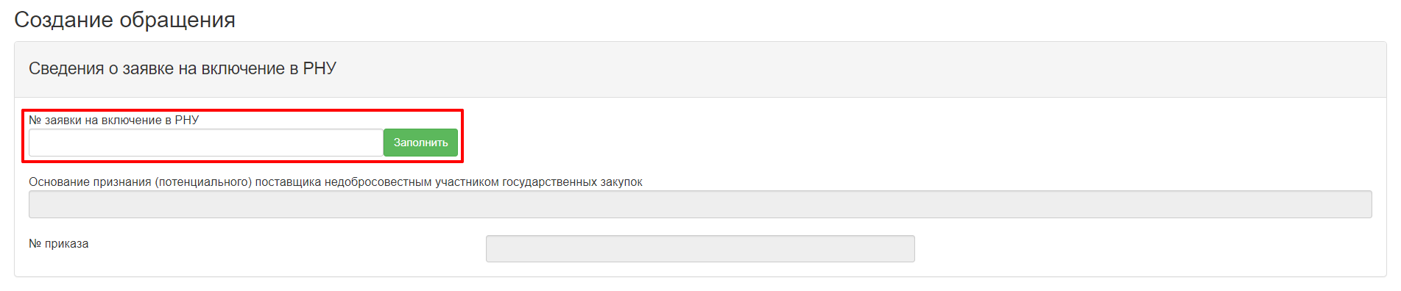Screen dimensions: 1401x291
Task: Click empty space right of Заполнить button
Action: coord(883,143)
